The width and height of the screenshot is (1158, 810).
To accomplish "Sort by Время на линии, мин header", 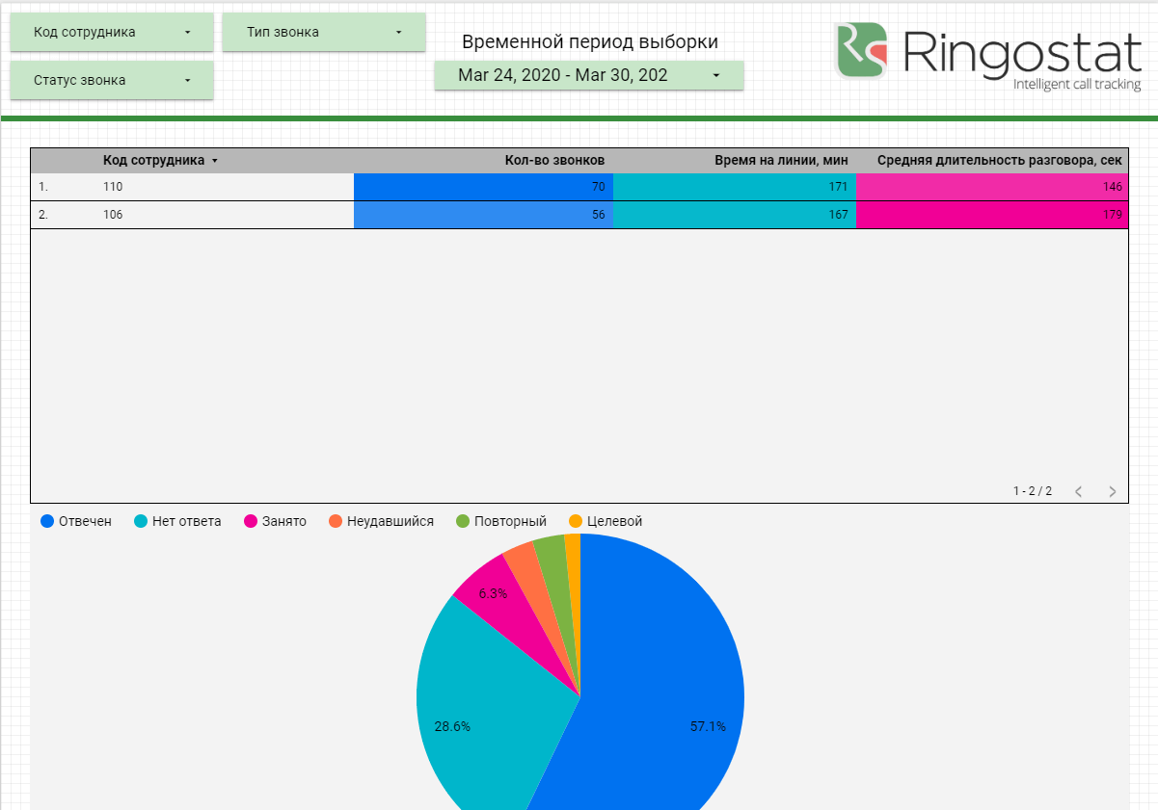I will click(781, 161).
